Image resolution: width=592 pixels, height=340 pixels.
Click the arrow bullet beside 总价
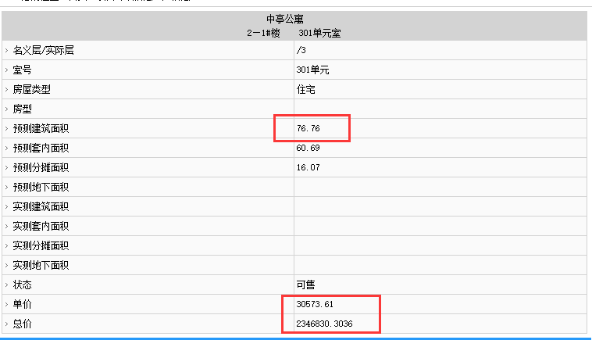(6, 324)
